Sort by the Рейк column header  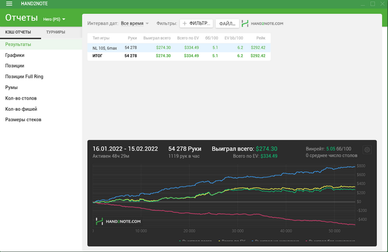[261, 38]
